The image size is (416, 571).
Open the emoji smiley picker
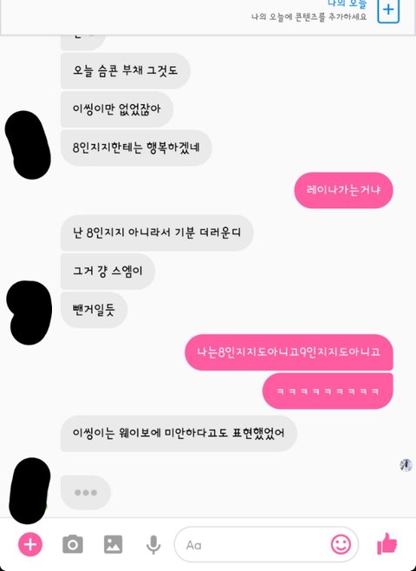click(x=341, y=545)
